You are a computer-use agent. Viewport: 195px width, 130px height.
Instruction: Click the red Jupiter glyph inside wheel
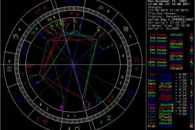(x=47, y=30)
